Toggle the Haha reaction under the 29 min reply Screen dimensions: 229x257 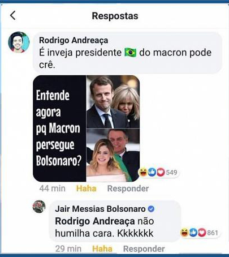[102, 249]
